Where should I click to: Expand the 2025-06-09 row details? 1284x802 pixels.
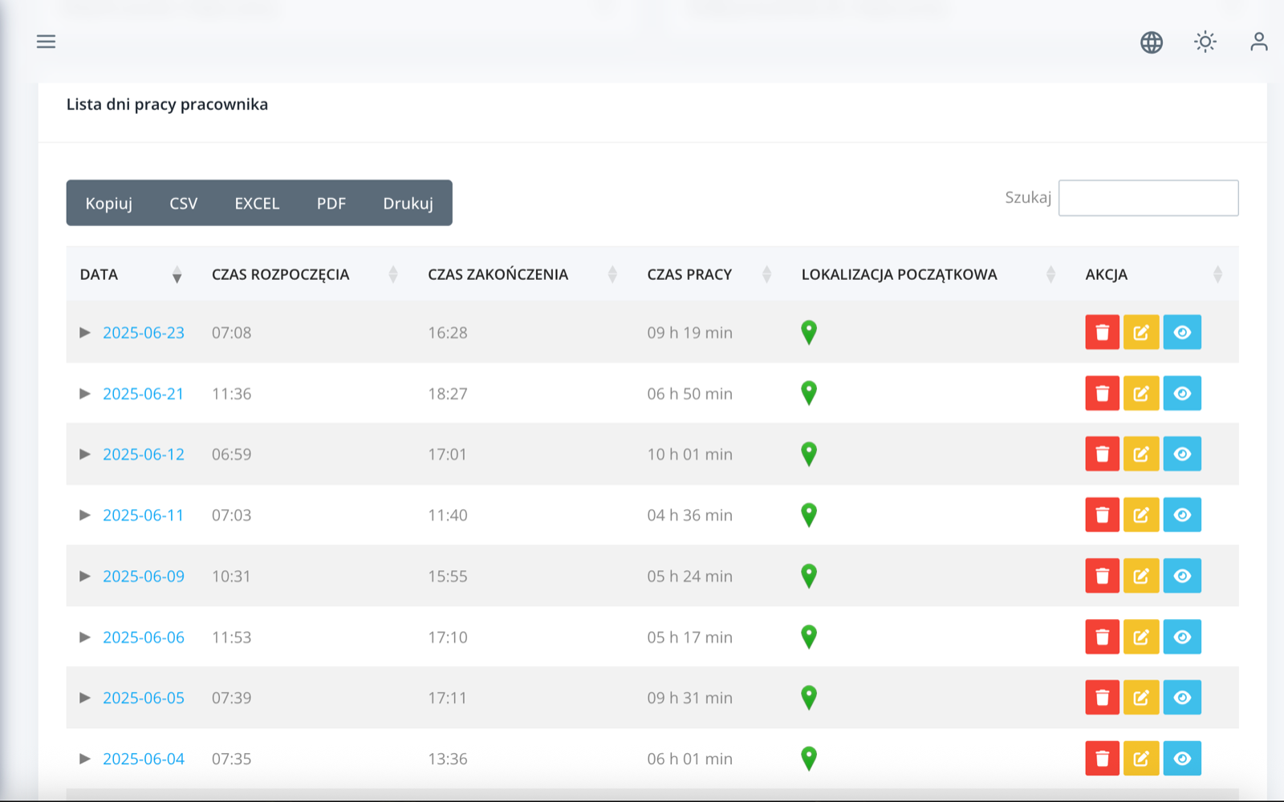84,576
